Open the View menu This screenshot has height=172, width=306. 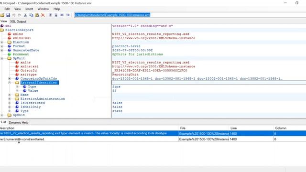point(17,9)
